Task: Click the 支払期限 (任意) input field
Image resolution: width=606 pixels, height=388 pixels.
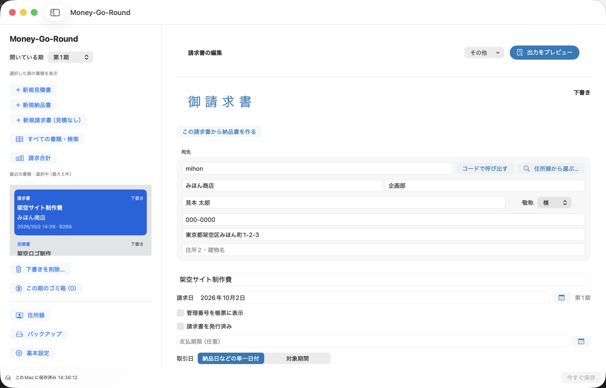Action: (x=373, y=341)
